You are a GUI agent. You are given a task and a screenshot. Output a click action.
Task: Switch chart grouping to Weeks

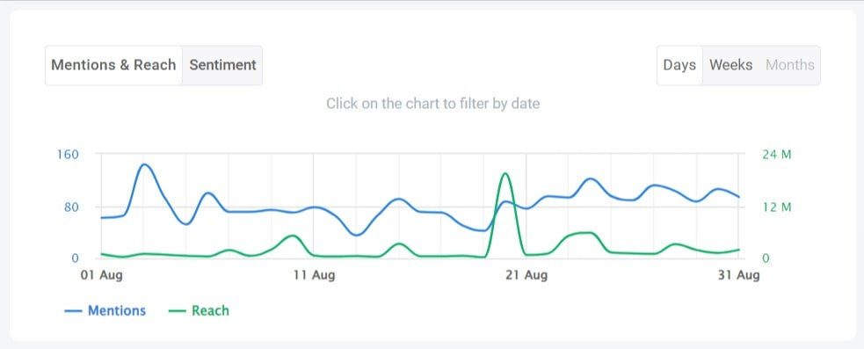coord(730,65)
